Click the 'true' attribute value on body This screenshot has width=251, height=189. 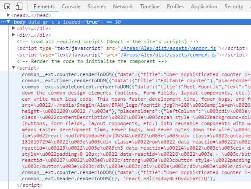tap(92, 22)
